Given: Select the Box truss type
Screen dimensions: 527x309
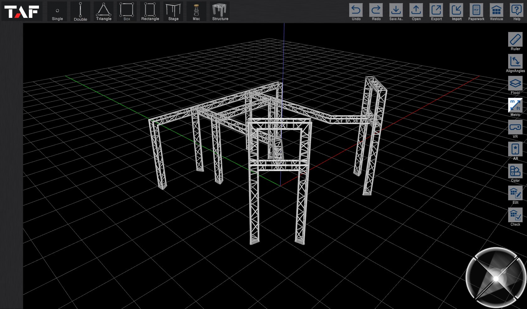Looking at the screenshot, I should [x=127, y=12].
